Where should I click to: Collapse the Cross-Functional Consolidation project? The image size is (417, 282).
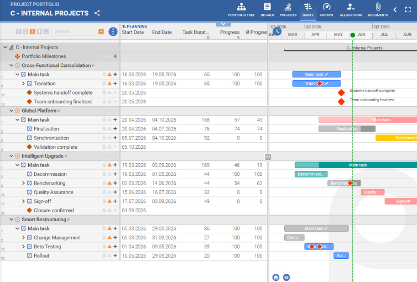tap(11, 65)
